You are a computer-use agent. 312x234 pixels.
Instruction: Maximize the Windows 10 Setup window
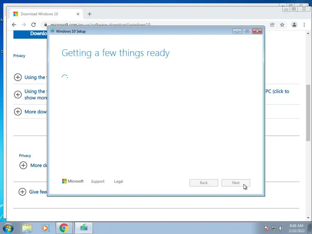(247, 31)
